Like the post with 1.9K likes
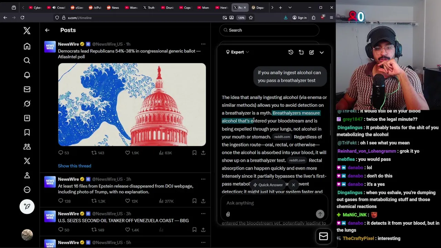 click(x=132, y=153)
